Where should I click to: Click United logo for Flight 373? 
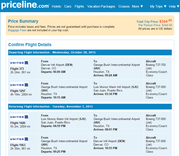pyautogui.click(x=19, y=63)
